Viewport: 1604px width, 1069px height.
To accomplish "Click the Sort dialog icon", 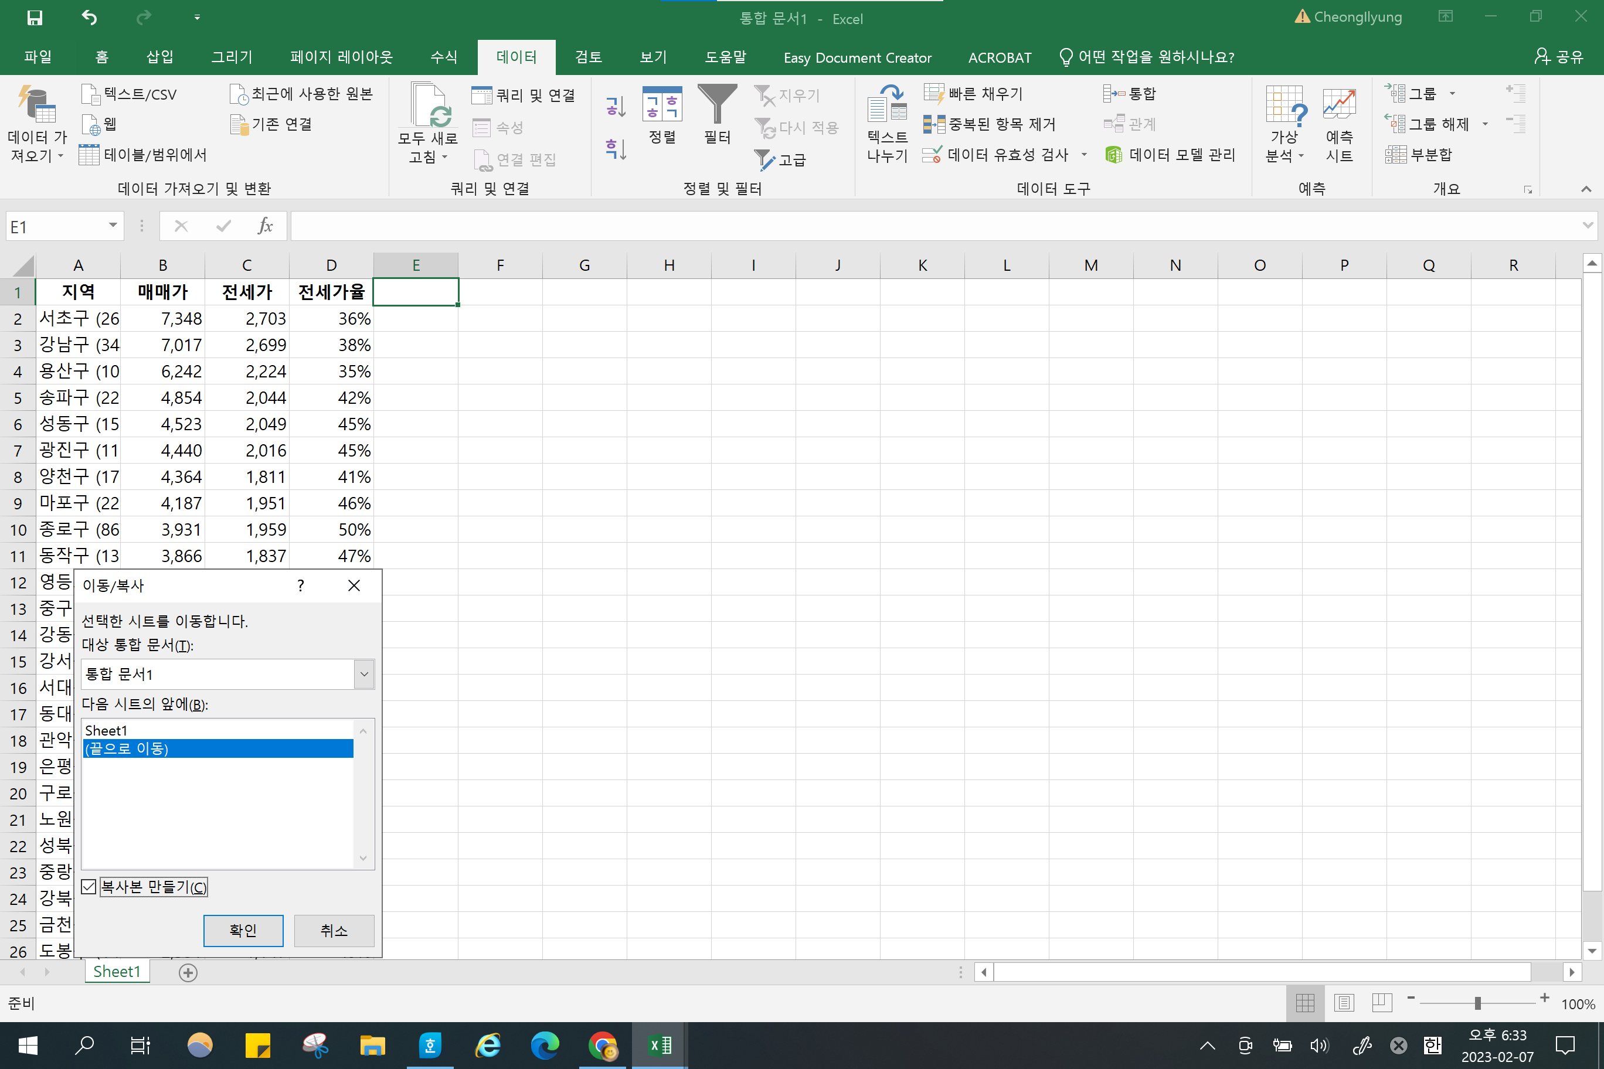I will pos(661,105).
